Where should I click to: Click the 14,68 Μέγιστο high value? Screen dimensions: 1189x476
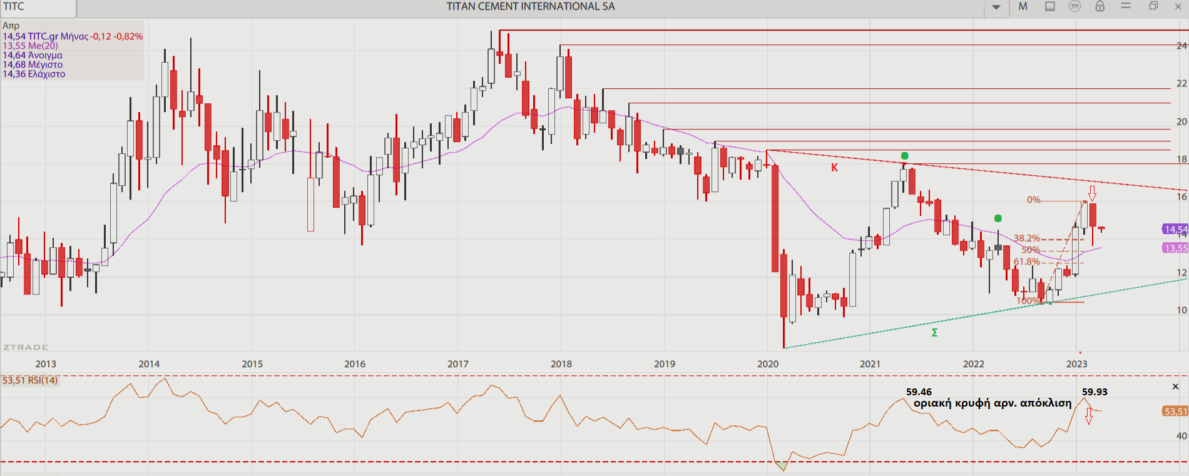tap(33, 64)
